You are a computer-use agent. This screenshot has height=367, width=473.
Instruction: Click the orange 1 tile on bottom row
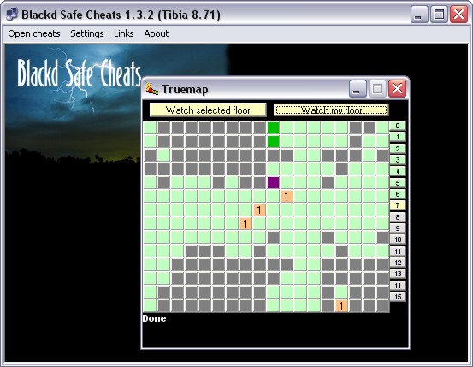coord(341,305)
